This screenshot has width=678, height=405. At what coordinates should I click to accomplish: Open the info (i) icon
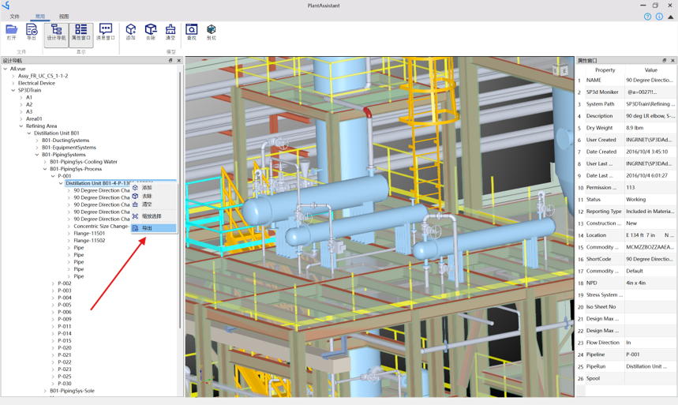659,17
